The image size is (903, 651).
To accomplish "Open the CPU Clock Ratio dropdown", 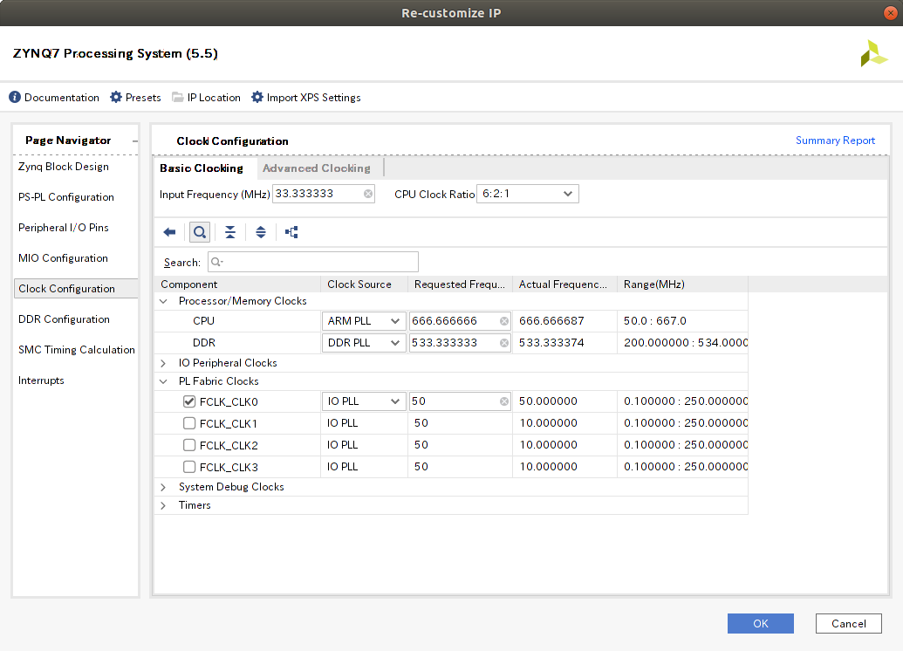I will tap(528, 194).
